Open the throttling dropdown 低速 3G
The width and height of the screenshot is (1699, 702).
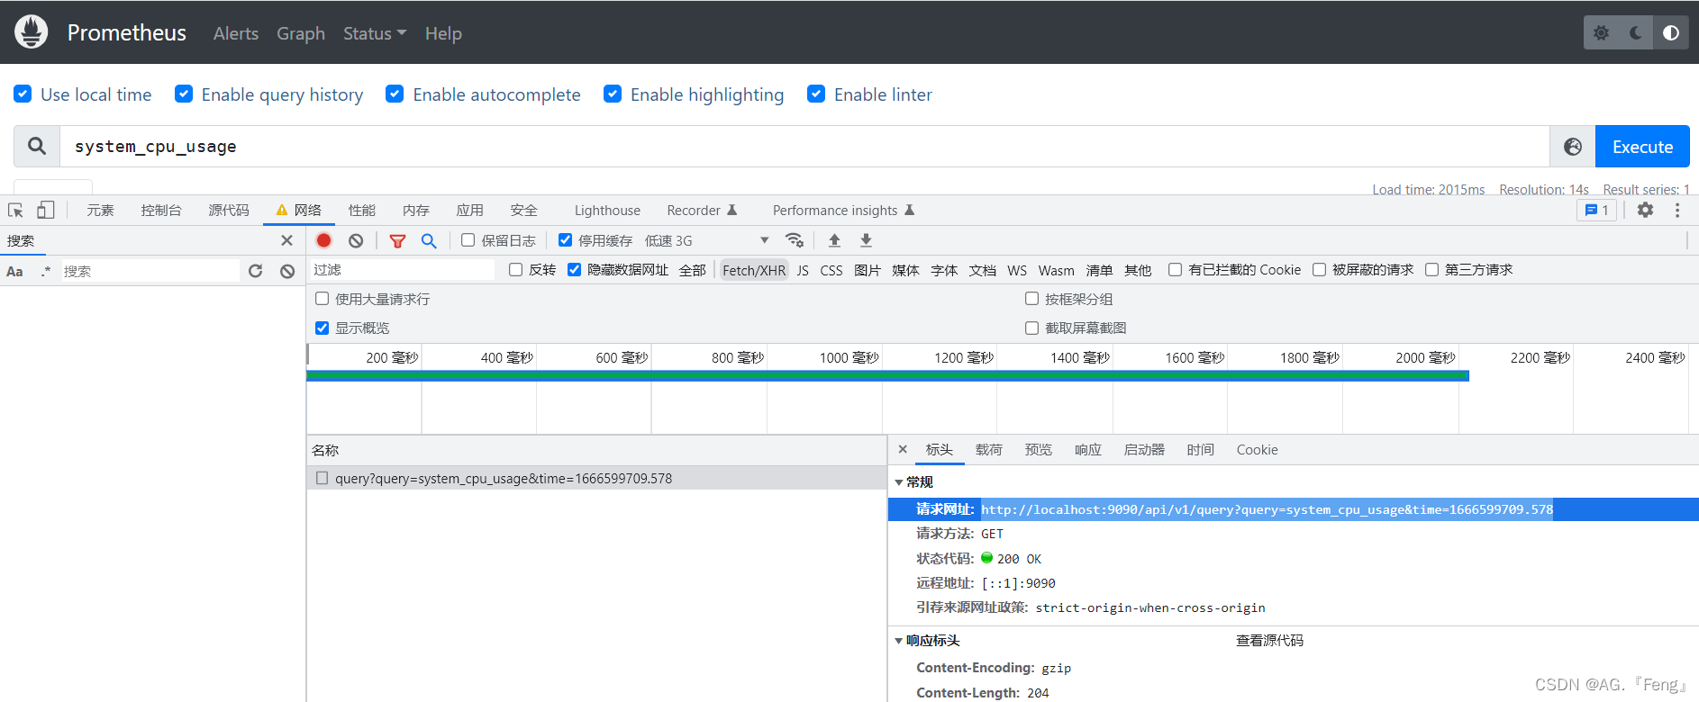pyautogui.click(x=707, y=240)
